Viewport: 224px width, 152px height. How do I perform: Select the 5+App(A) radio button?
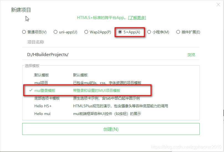tap(129, 32)
